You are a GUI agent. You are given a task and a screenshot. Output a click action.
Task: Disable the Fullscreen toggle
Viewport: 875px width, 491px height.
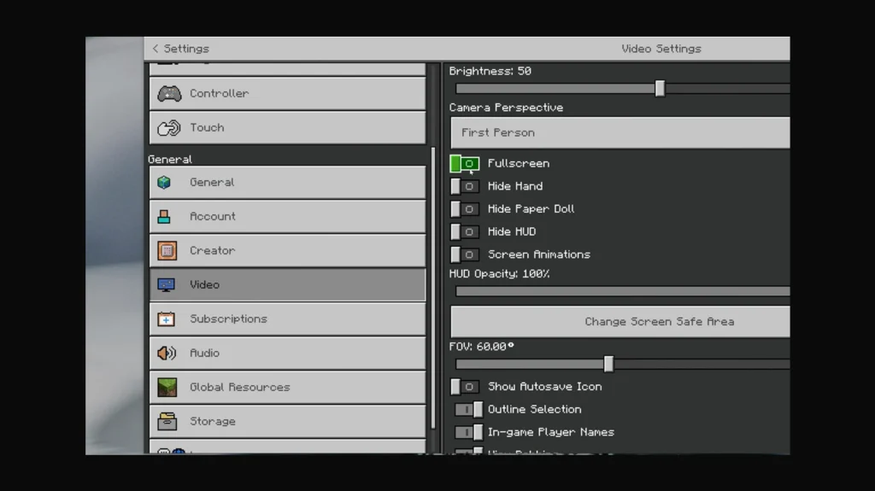click(465, 164)
